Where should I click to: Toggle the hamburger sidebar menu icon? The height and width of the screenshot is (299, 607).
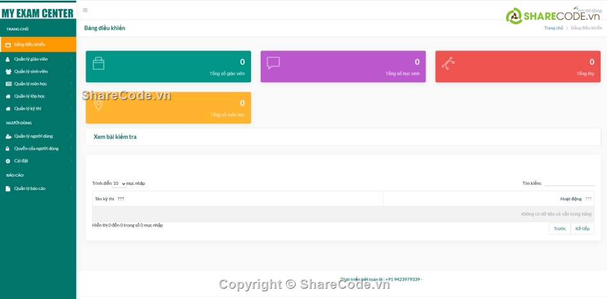pyautogui.click(x=86, y=10)
